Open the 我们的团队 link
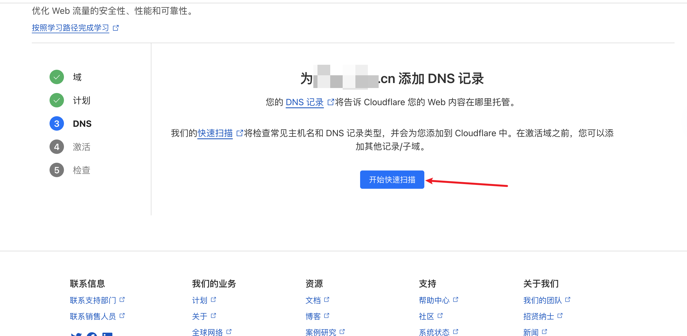 543,300
